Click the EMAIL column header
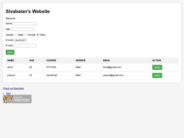 pyautogui.click(x=126, y=60)
